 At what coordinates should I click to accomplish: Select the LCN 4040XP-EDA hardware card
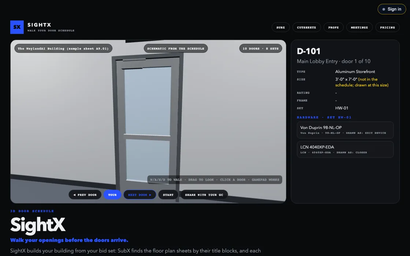[x=345, y=150]
